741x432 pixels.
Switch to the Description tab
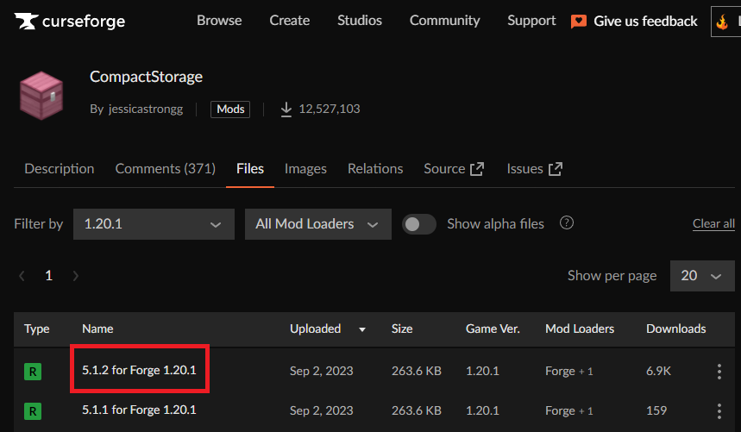(x=60, y=169)
